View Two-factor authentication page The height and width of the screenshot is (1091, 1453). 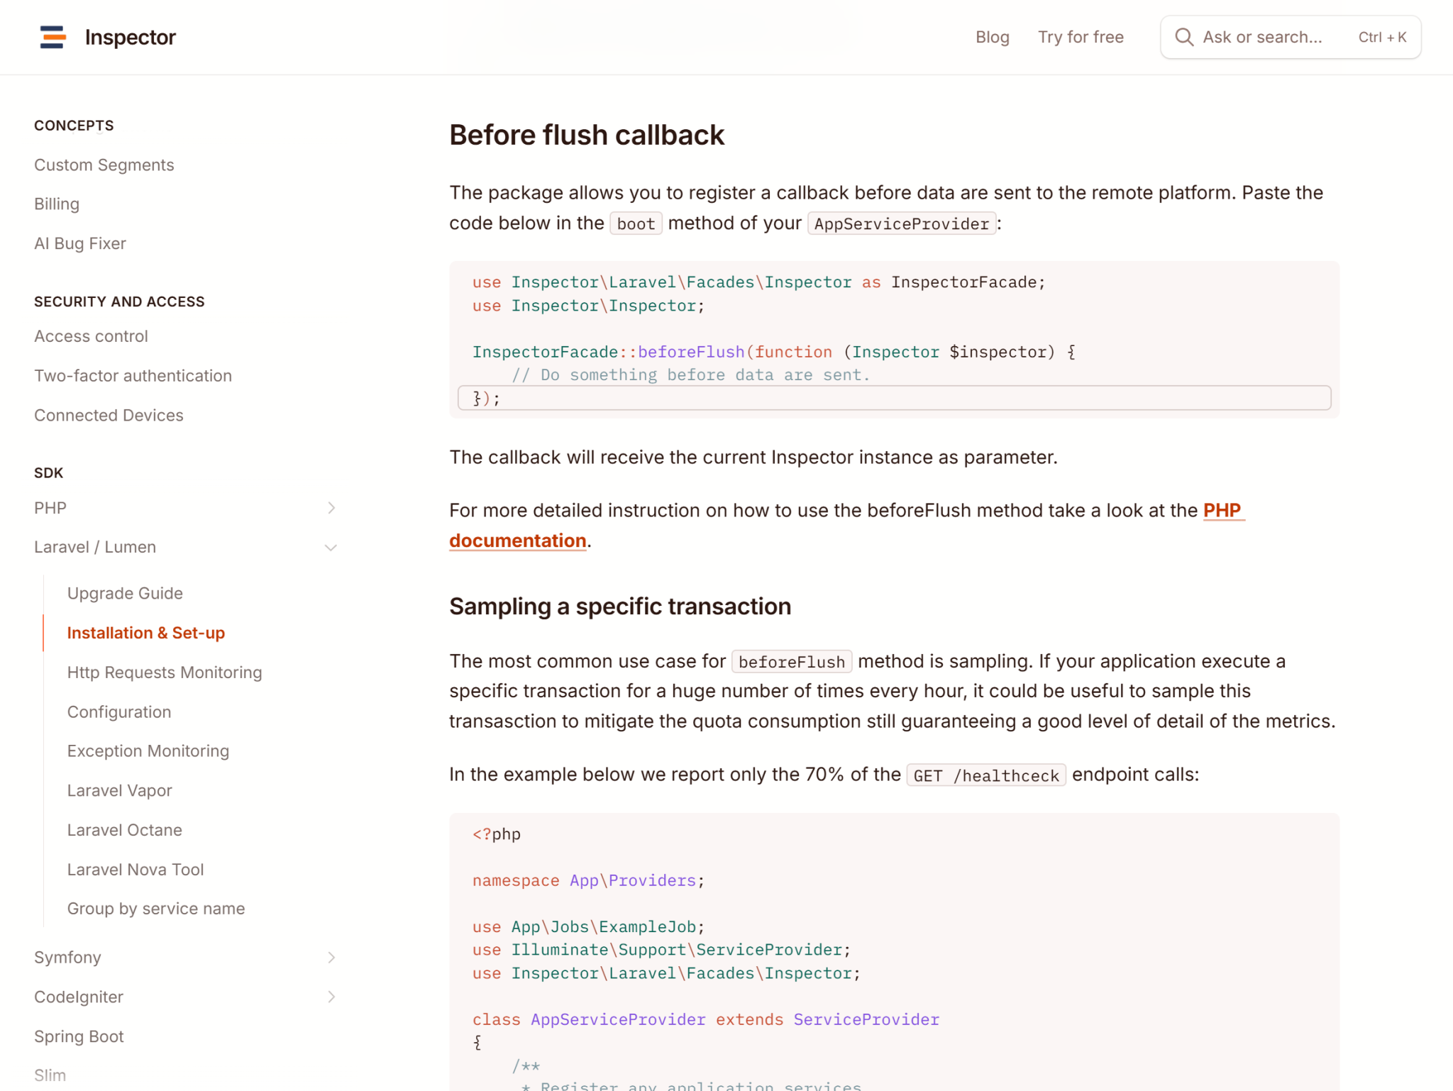click(133, 375)
